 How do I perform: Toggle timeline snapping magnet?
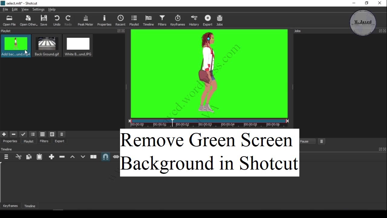[106, 157]
